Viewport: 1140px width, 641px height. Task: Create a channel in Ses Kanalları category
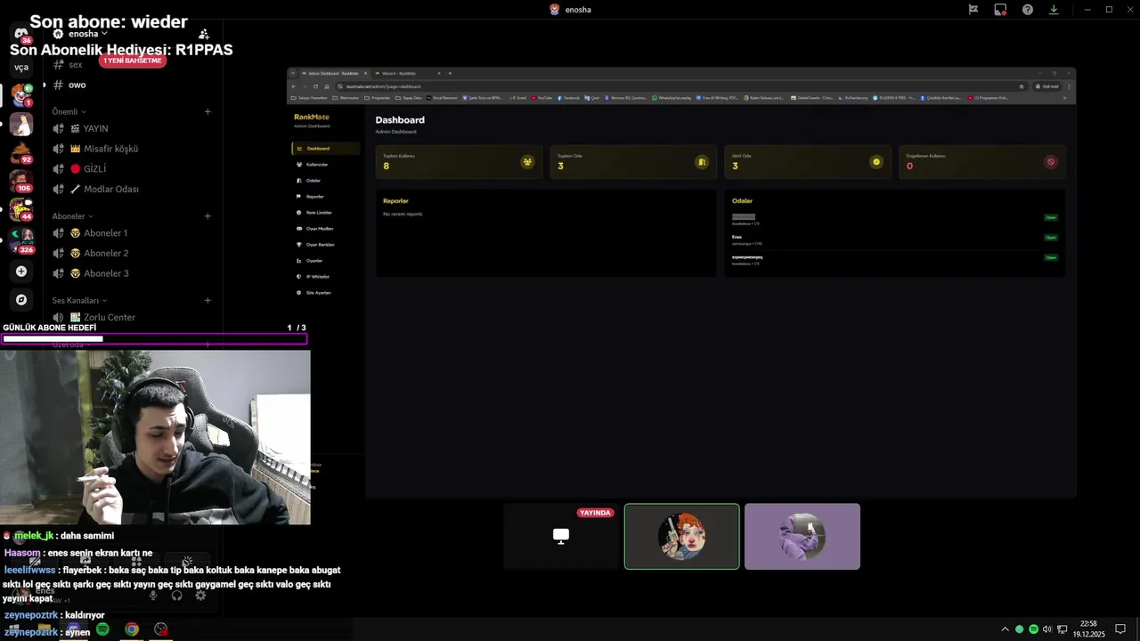click(208, 301)
